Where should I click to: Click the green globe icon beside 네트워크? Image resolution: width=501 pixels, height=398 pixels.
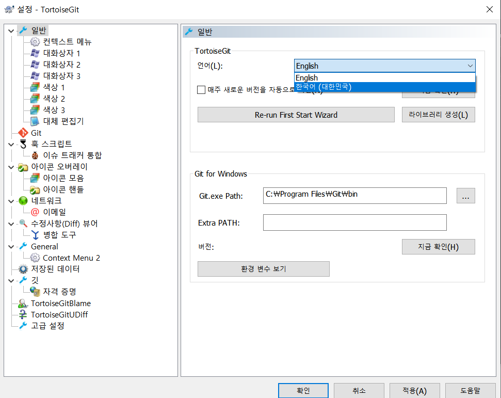pos(23,201)
